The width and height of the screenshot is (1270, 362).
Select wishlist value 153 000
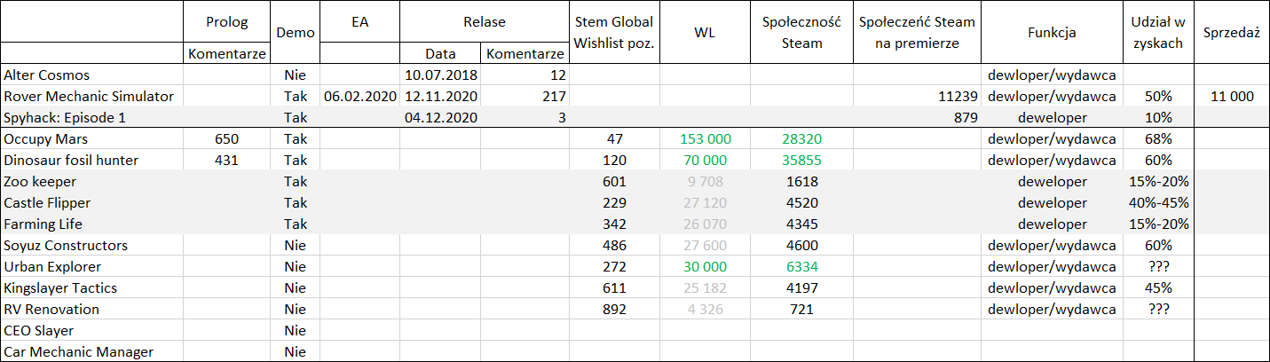(705, 139)
